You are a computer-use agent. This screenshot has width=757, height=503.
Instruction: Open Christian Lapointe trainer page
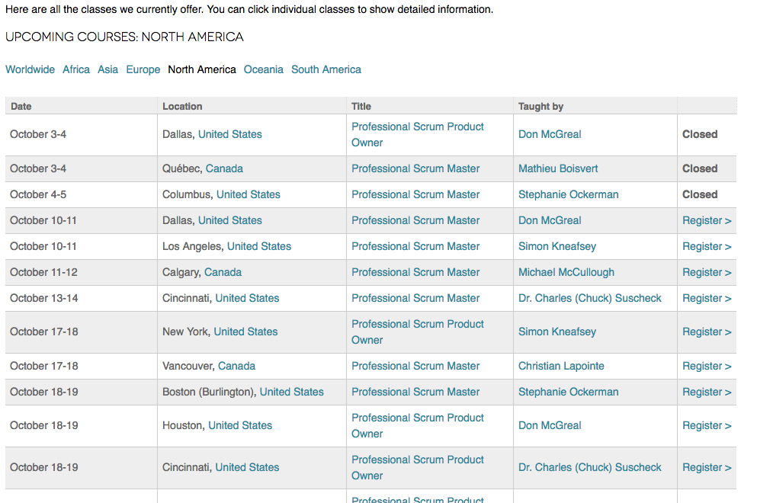click(561, 367)
